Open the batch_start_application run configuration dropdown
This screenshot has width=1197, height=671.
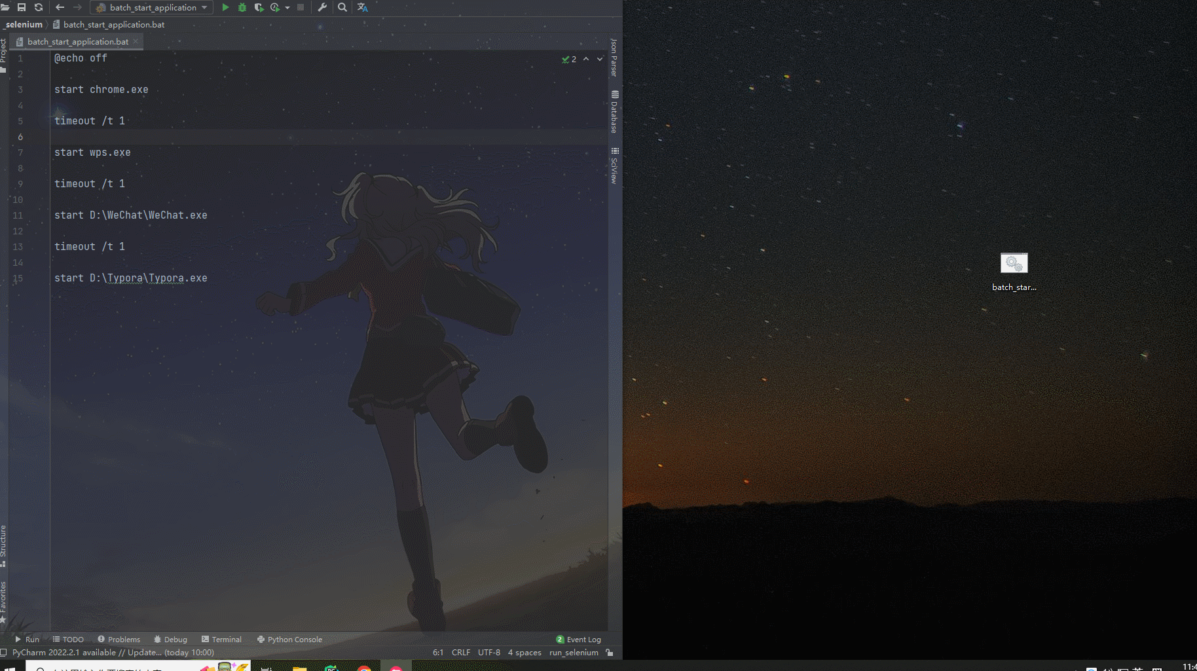coord(152,7)
